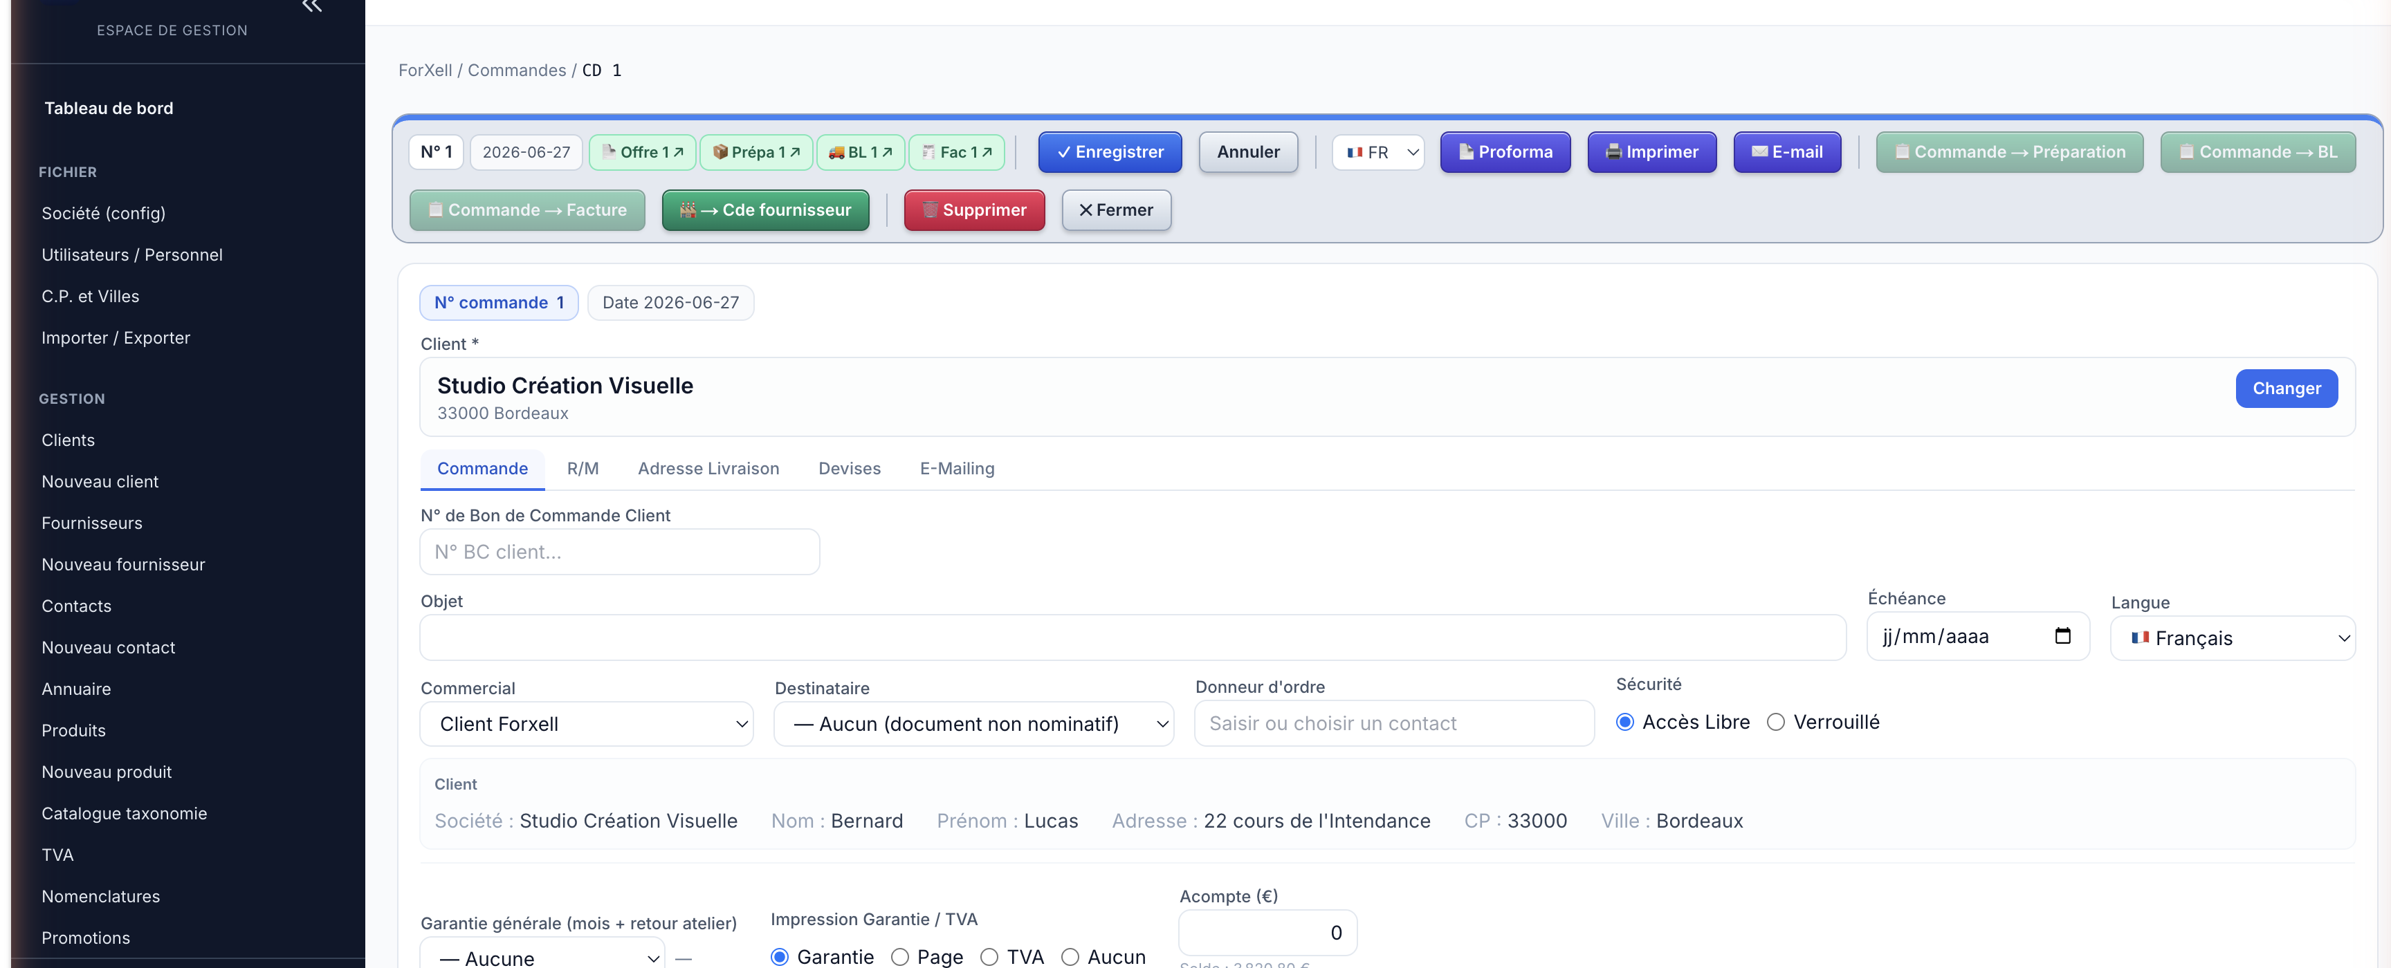Click the Enregistrer save button
The width and height of the screenshot is (2391, 968).
click(x=1110, y=152)
